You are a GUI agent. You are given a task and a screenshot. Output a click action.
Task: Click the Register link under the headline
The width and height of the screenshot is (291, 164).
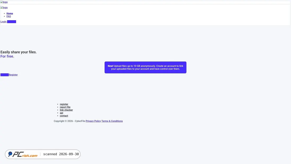click(13, 75)
